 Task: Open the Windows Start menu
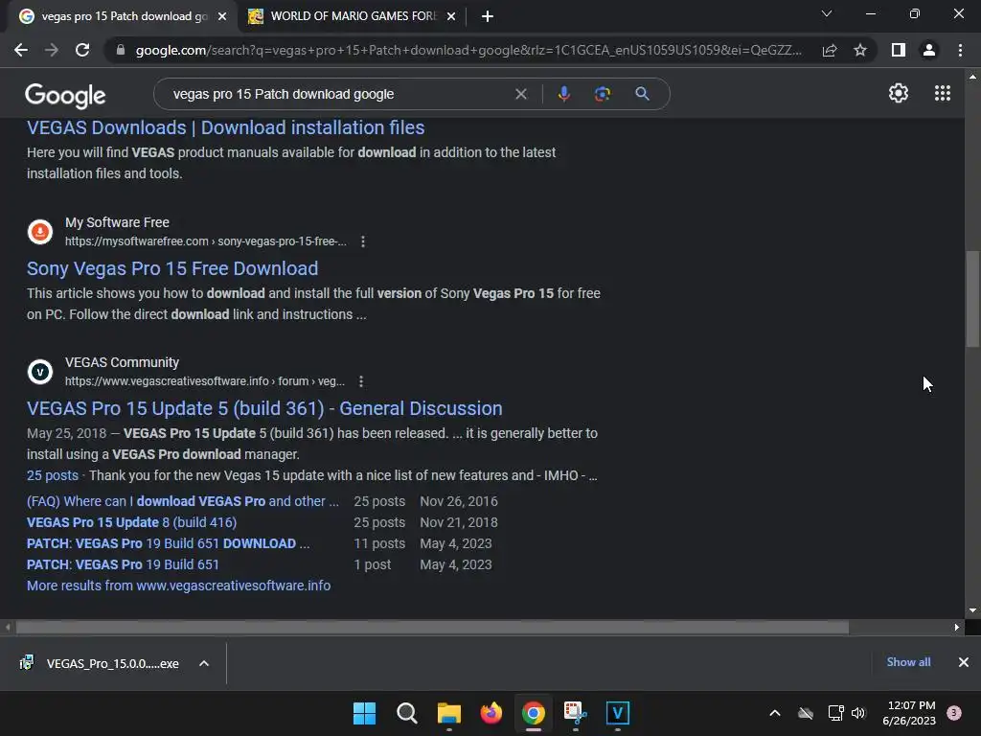[364, 713]
